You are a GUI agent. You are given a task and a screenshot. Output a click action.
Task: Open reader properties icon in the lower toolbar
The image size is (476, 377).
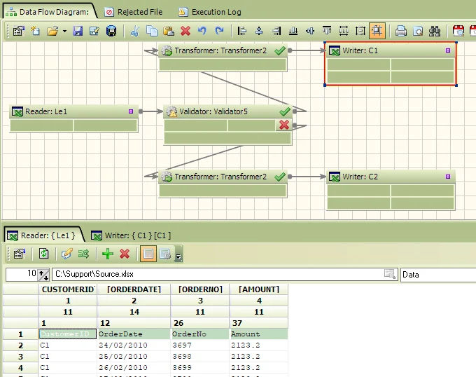point(19,254)
